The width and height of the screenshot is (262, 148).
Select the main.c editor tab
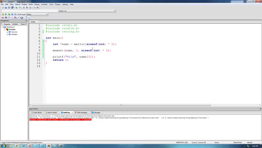click(33, 22)
